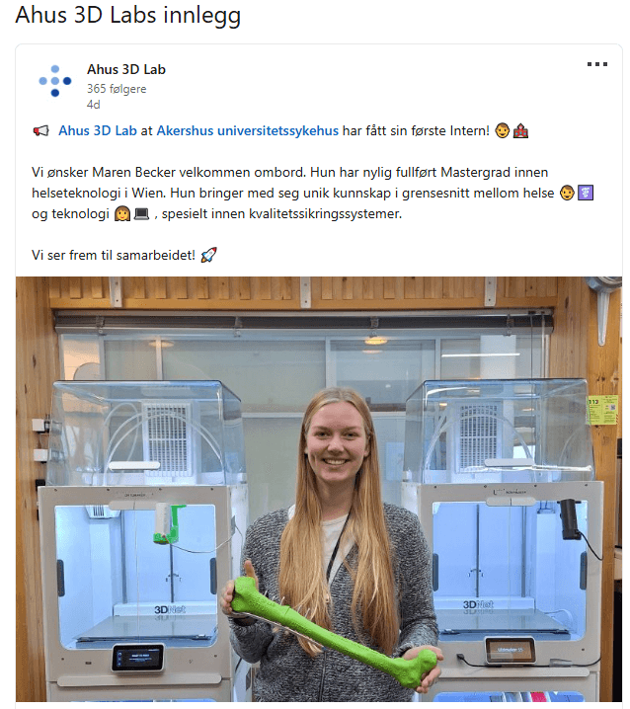Follow the blue Ahus 3D Lab mention link
This screenshot has width=630, height=709.
[97, 130]
